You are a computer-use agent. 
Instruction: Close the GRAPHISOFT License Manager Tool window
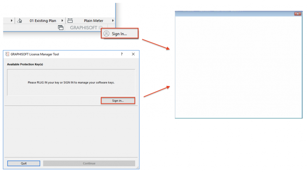(x=133, y=54)
